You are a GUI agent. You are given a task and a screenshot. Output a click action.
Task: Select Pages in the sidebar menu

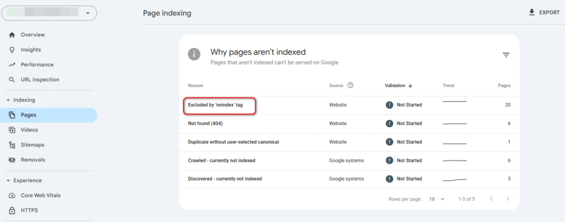[29, 115]
